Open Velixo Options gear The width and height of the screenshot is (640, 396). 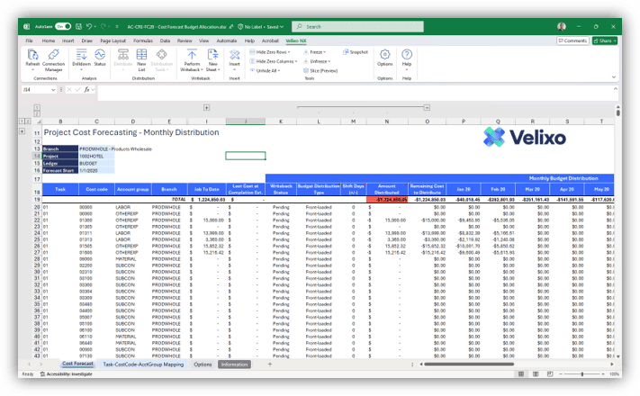(385, 54)
